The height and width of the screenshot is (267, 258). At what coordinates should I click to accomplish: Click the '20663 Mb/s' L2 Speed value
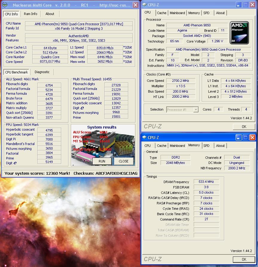(x=105, y=52)
